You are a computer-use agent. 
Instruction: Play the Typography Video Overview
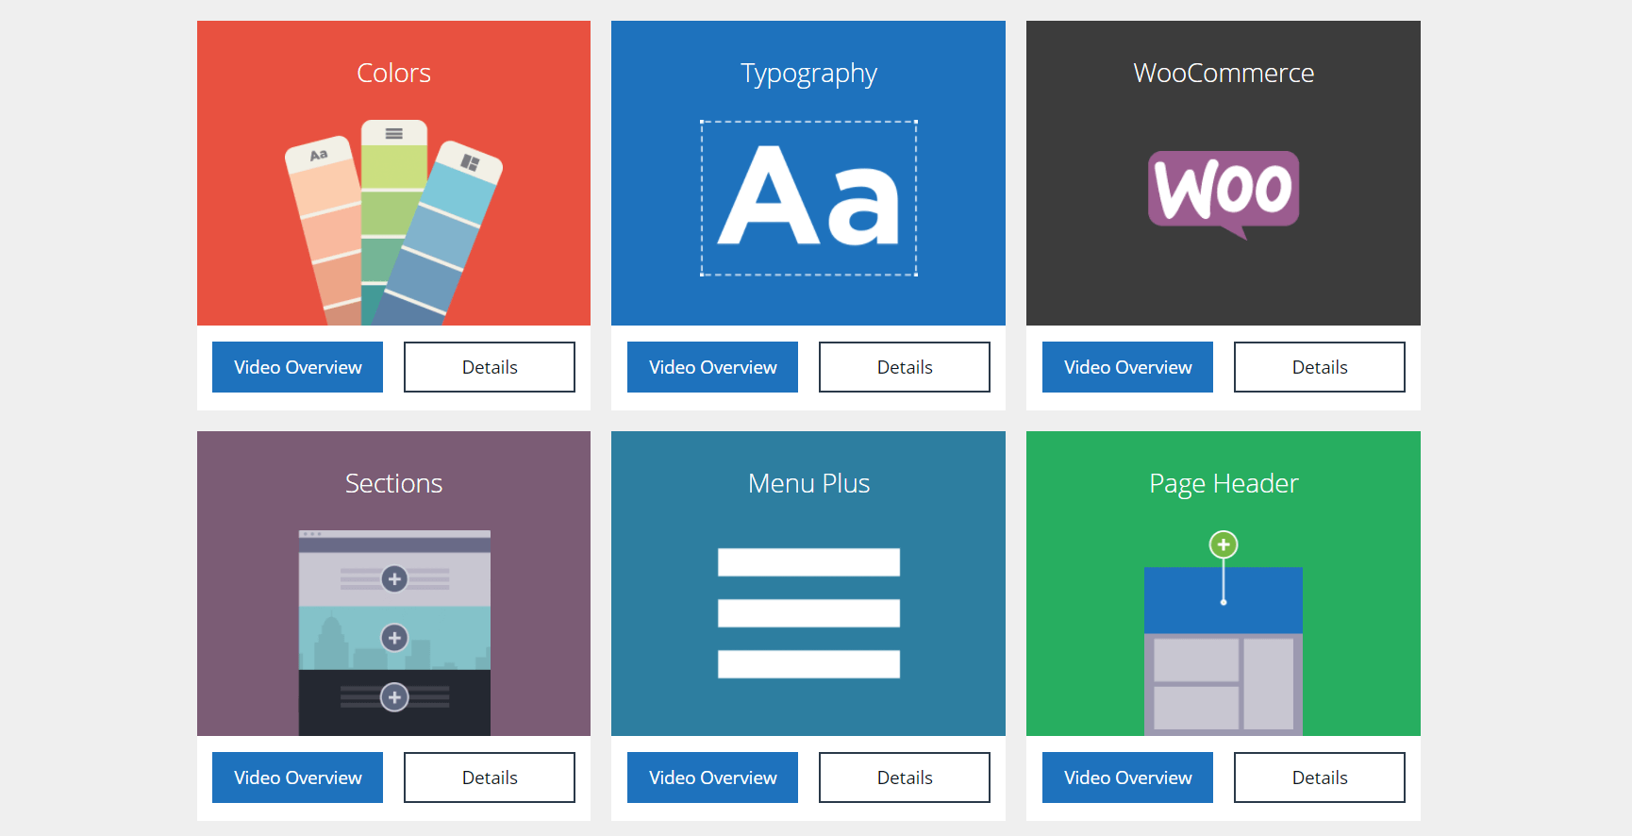(x=712, y=367)
